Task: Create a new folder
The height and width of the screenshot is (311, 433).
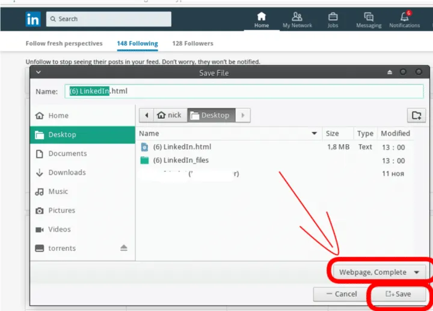Action: [416, 115]
